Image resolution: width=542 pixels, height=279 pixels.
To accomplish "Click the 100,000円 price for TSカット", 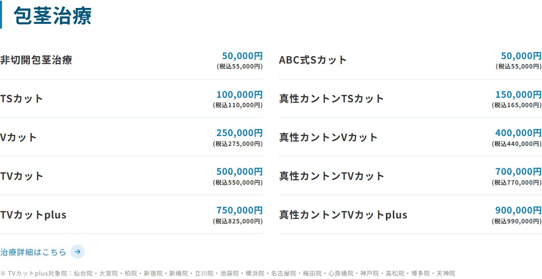I will (240, 94).
